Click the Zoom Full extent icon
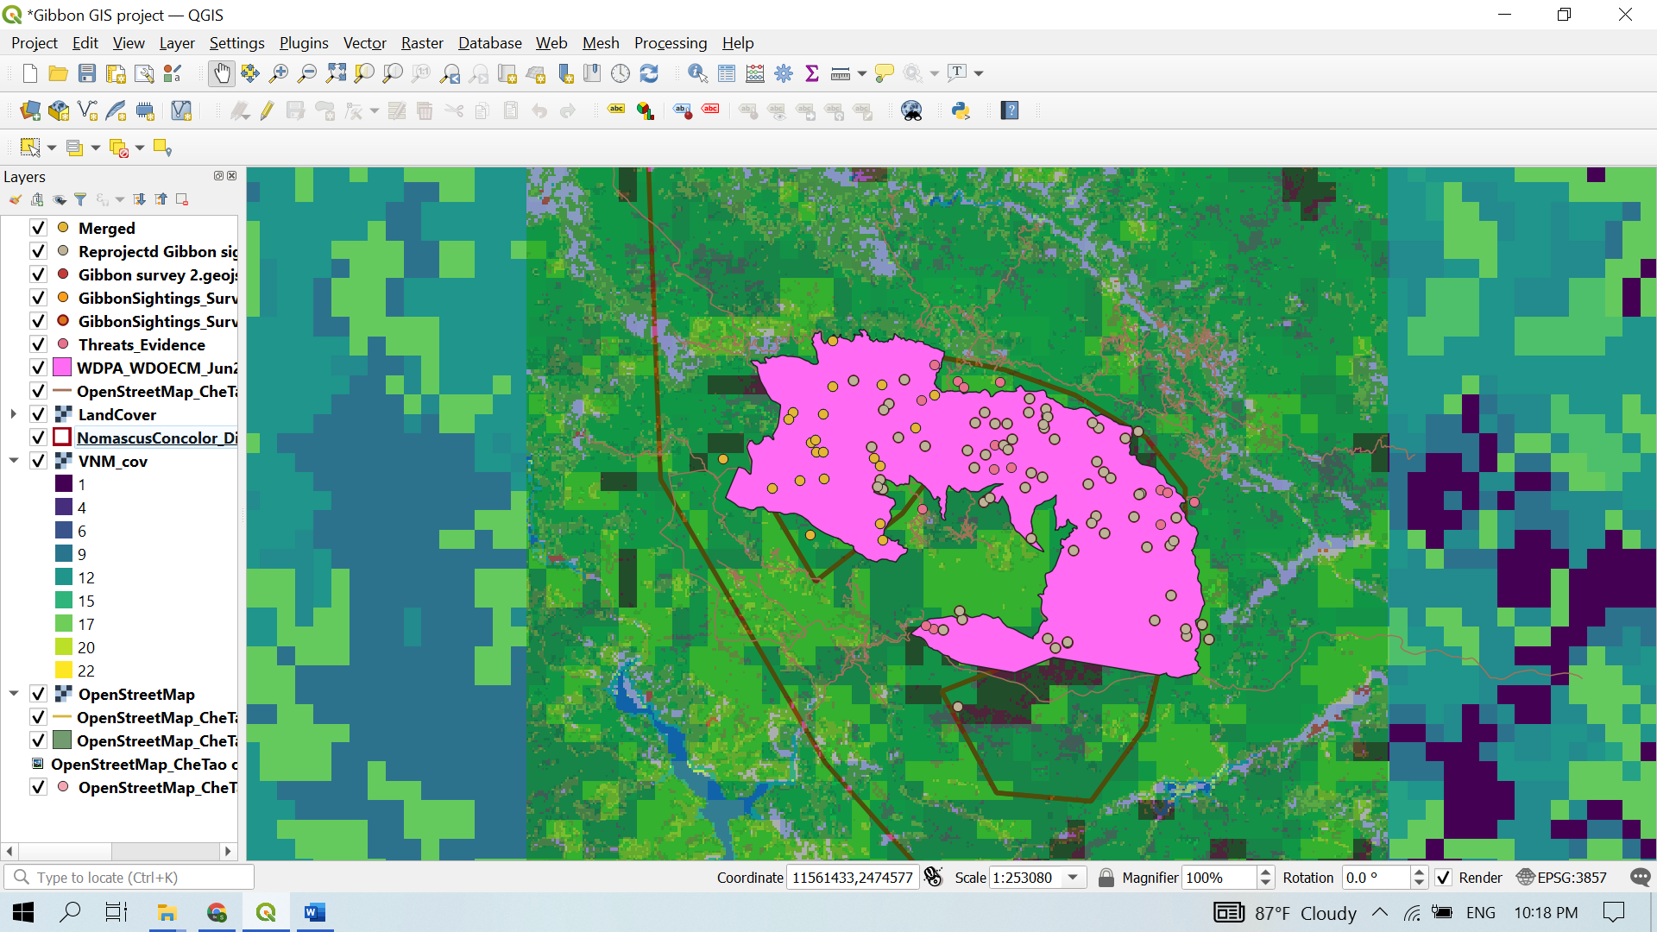 point(336,73)
